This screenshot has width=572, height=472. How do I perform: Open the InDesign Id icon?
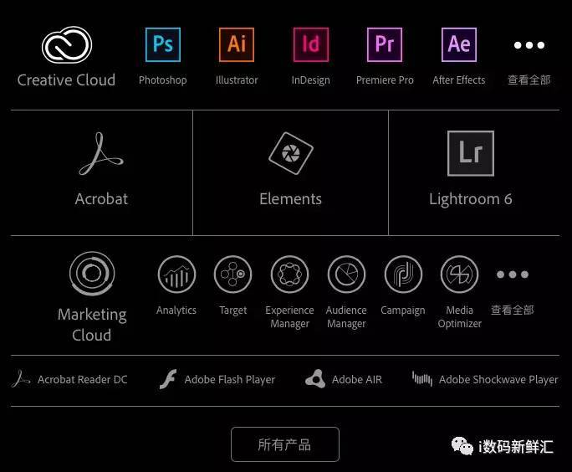[x=311, y=44]
